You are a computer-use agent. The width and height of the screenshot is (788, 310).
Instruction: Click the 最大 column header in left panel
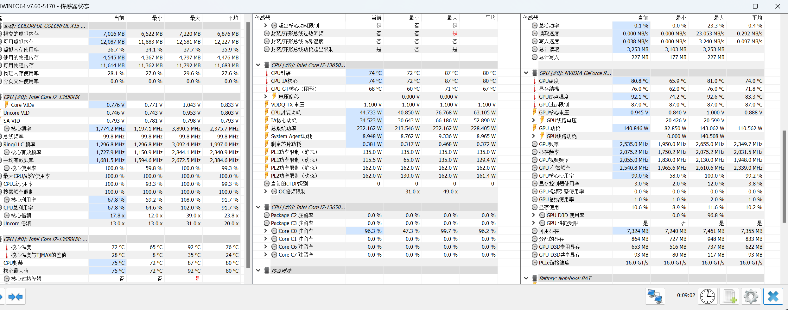tap(183, 18)
